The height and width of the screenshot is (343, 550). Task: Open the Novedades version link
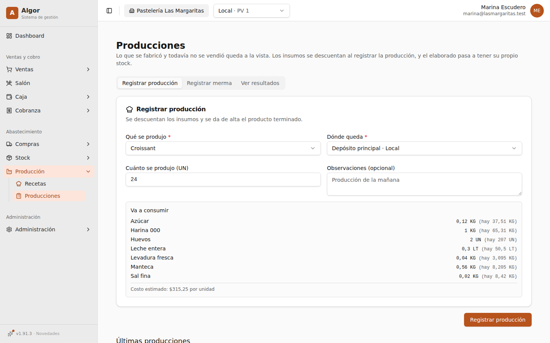point(34,333)
